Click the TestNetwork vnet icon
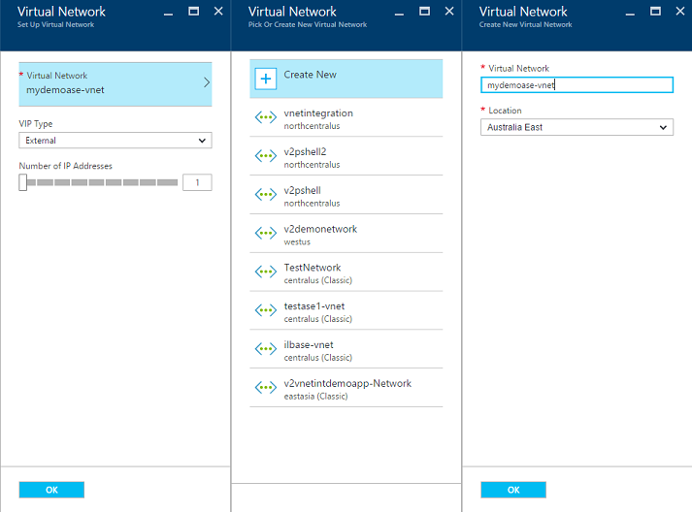Viewport: 692px width, 512px height. 265,272
